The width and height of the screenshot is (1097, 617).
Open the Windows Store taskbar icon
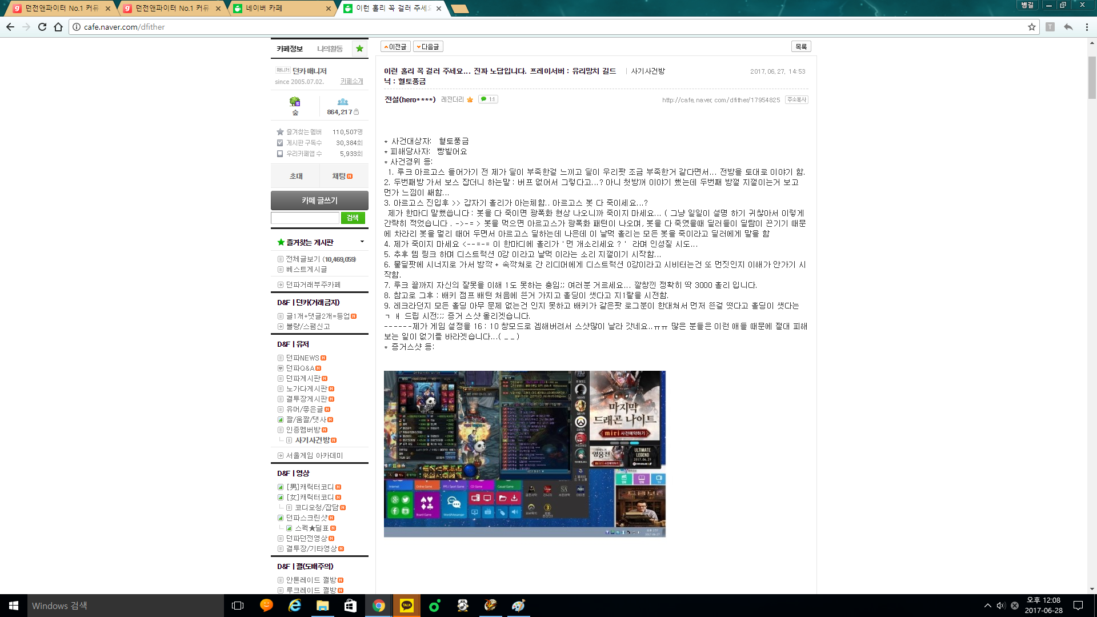tap(351, 606)
